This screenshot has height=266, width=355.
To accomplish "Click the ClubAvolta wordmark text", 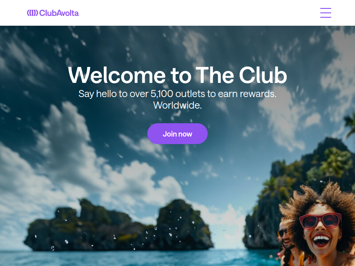I will click(59, 13).
